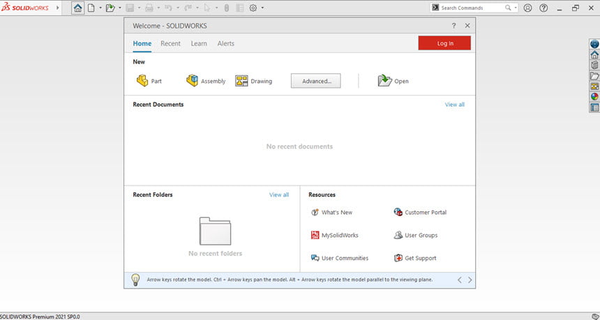600x320 pixels.
Task: Switch to the Recent tab
Action: [171, 44]
